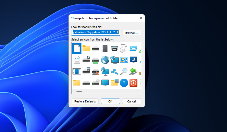Select the monitor with moon icon
The height and width of the screenshot is (132, 227).
tap(133, 60)
